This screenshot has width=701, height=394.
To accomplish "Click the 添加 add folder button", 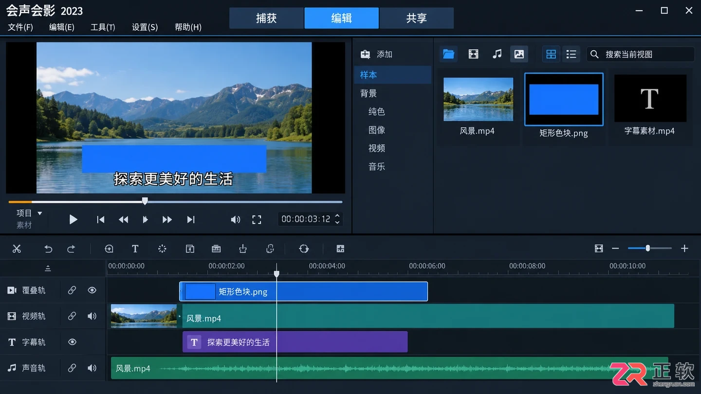I will [x=376, y=54].
